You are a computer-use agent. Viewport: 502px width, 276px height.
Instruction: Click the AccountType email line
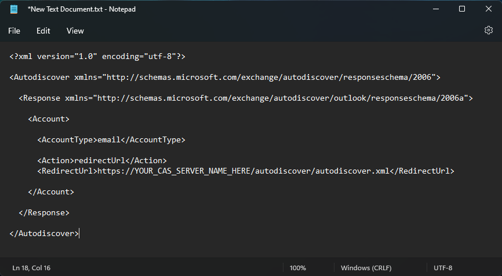coord(111,139)
